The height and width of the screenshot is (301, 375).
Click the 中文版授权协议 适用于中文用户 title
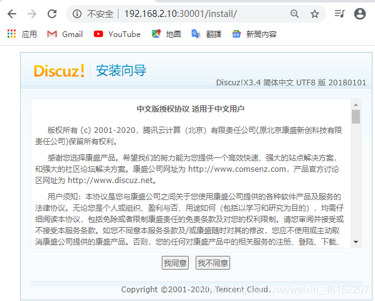tap(191, 108)
